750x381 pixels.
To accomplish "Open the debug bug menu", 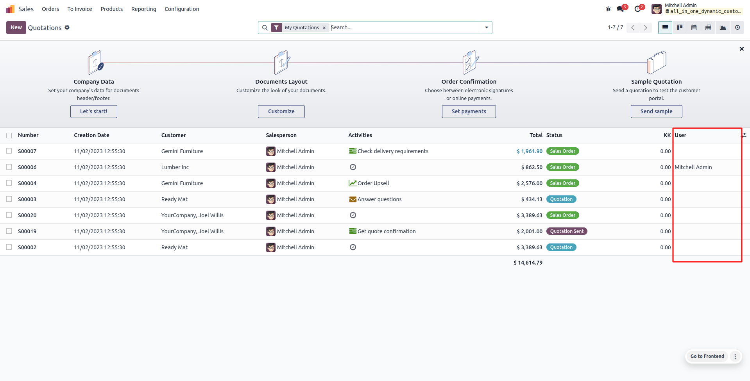I will click(x=608, y=9).
